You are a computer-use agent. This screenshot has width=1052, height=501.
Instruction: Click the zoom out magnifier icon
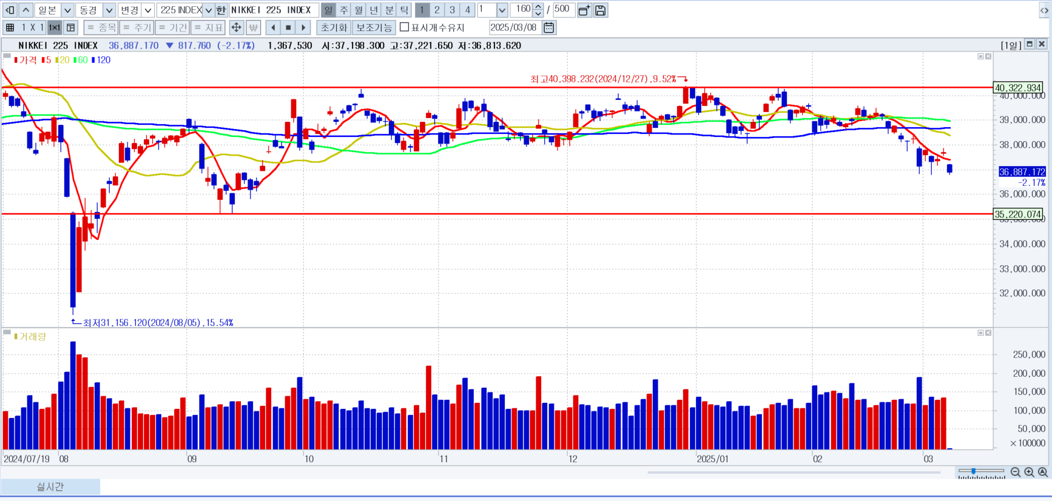click(1016, 472)
